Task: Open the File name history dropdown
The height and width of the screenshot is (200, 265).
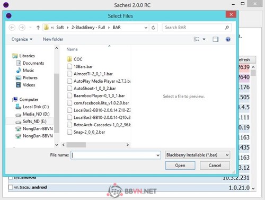Action: pos(158,155)
